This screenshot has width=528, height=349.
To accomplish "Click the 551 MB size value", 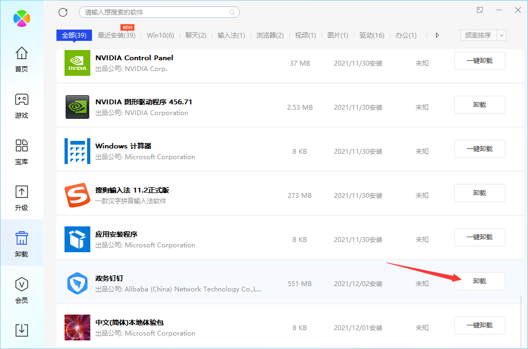I will point(299,284).
